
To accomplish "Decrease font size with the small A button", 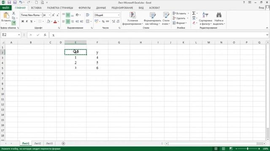I will tap(58, 15).
